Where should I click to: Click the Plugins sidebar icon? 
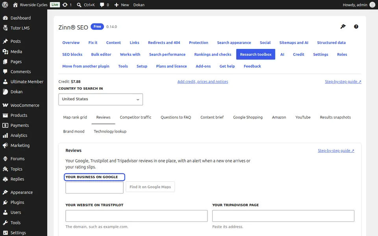click(5, 202)
